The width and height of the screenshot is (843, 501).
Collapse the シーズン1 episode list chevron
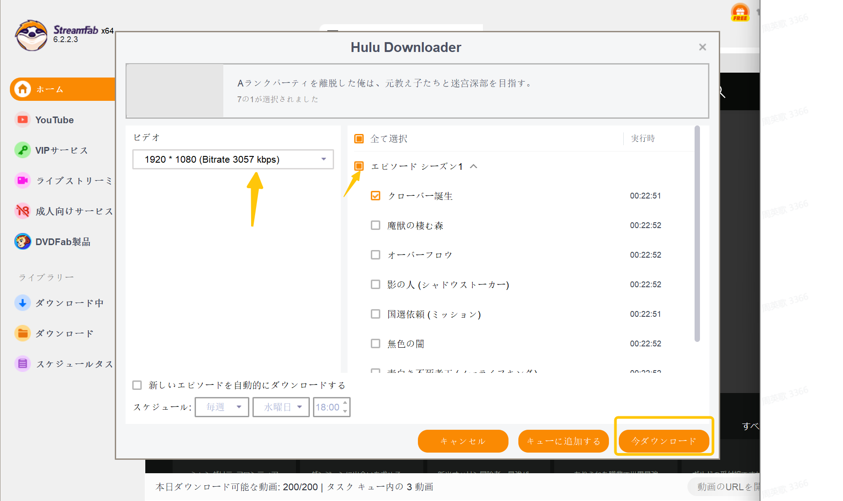474,166
